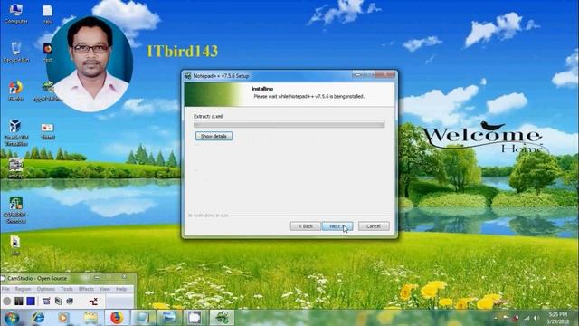Select the white file icon beside Computer
The width and height of the screenshot is (579, 326).
coord(48,14)
